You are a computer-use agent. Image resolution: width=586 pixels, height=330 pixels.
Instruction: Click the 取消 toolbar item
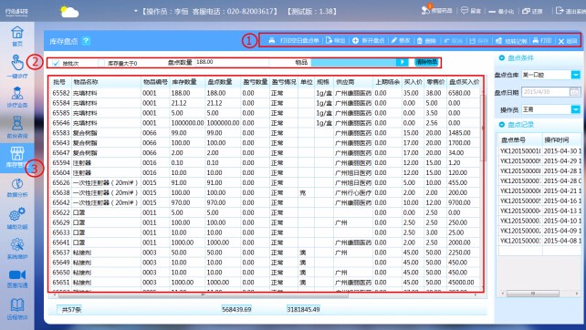click(x=453, y=40)
